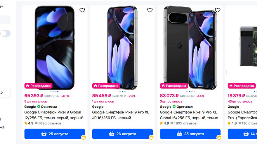Add Pixel 9 Global to favorites heart
Viewport: 257px width, 144px height.
point(82,10)
